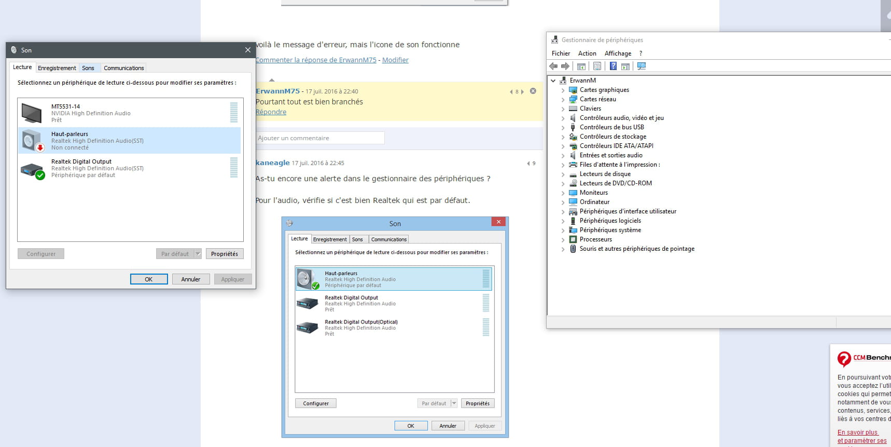Expand the Périphériques système node

click(x=563, y=230)
